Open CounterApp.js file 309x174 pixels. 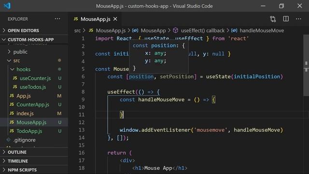click(x=34, y=104)
